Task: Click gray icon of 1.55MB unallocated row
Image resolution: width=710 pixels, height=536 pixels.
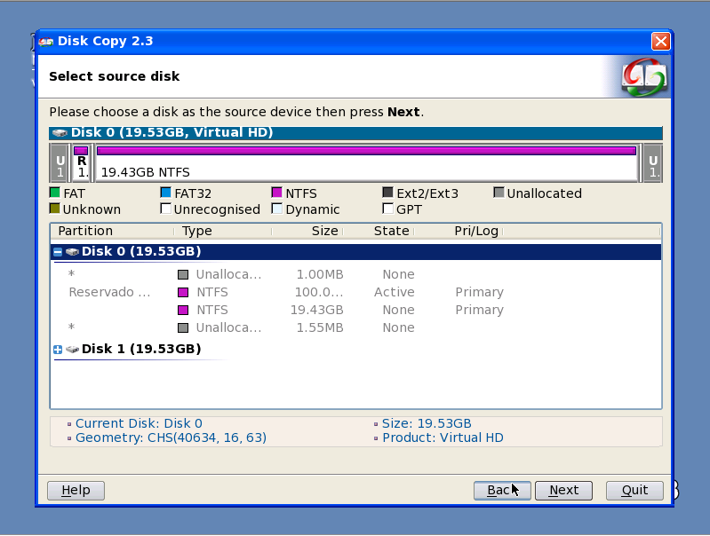Action: [x=183, y=327]
